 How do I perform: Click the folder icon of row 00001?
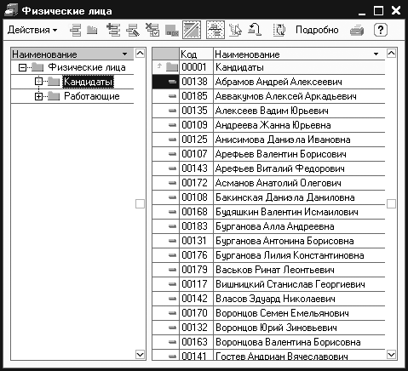point(172,67)
